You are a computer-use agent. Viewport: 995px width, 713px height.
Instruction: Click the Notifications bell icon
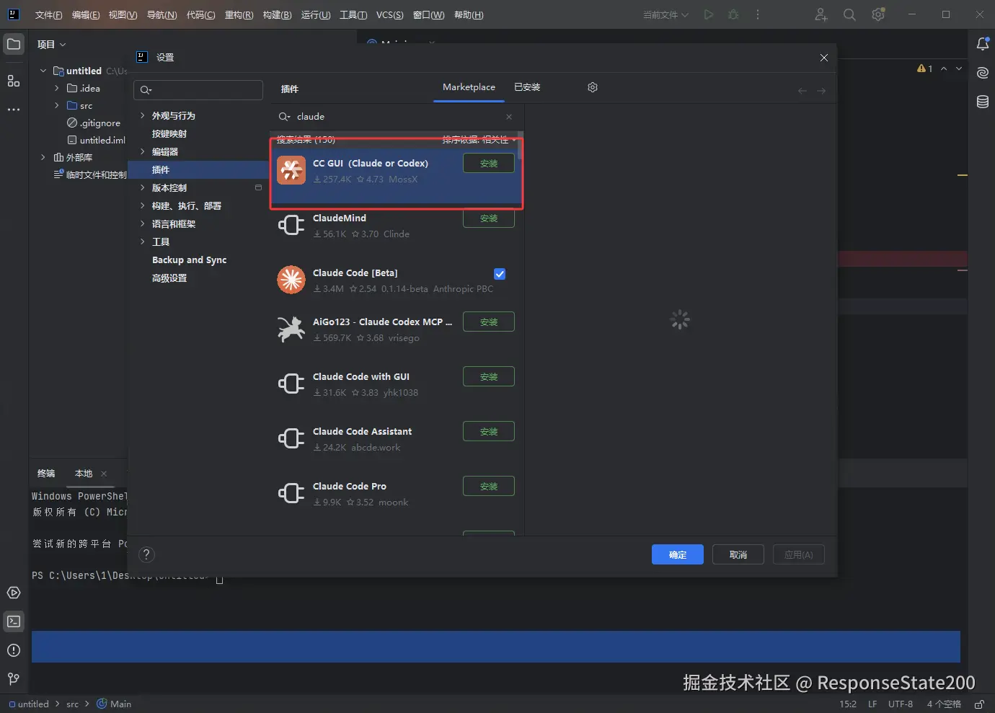[982, 44]
